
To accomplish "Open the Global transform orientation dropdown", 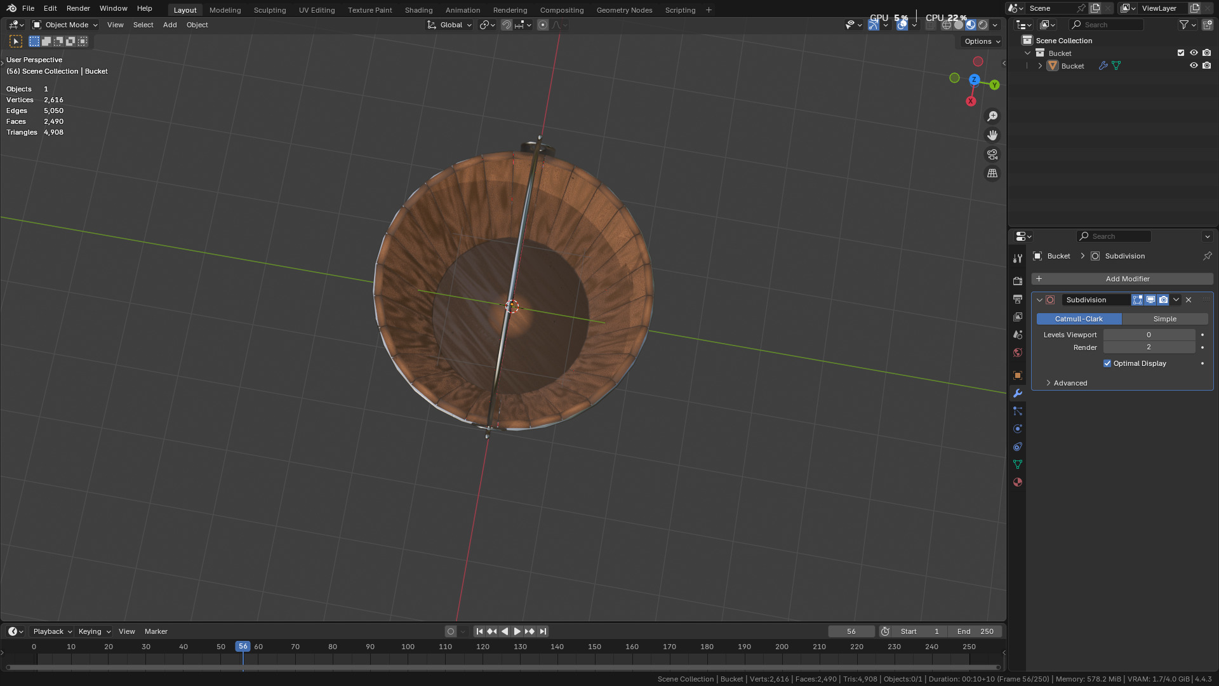I will pos(450,25).
